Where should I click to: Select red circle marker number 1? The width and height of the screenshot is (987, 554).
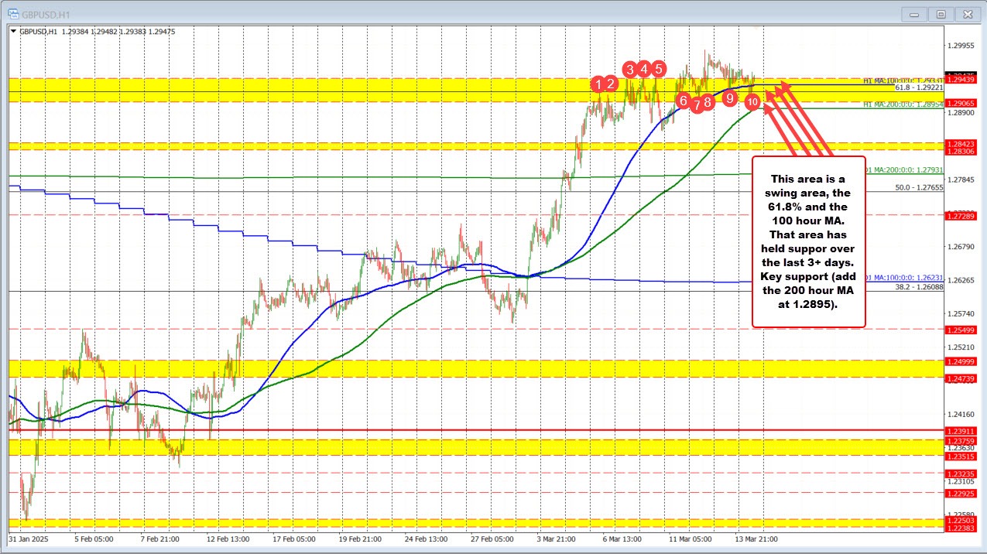coord(599,84)
